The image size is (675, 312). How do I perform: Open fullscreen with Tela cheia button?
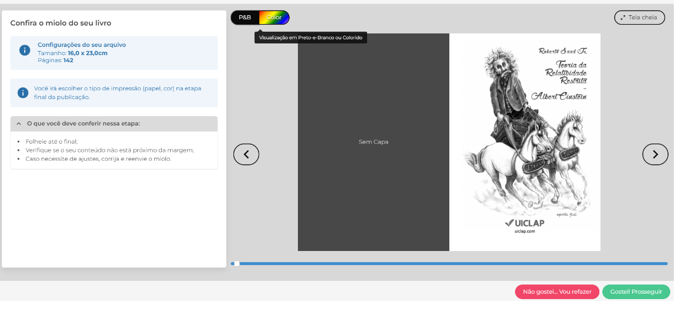pos(639,18)
